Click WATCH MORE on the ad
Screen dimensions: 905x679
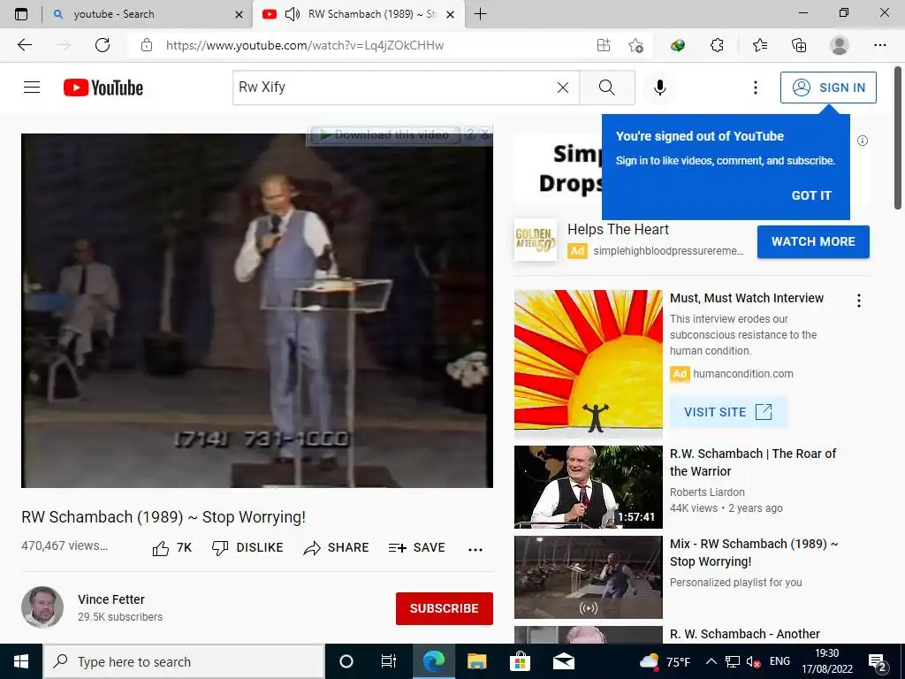coord(813,241)
